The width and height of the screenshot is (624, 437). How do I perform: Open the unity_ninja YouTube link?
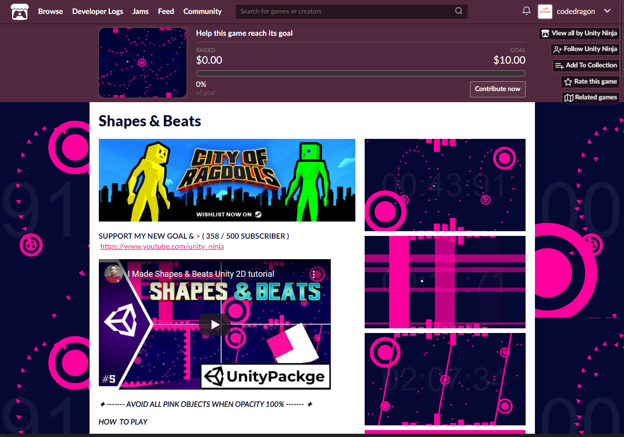pyautogui.click(x=162, y=247)
